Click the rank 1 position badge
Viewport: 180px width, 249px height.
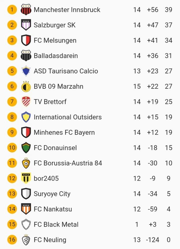point(12,10)
